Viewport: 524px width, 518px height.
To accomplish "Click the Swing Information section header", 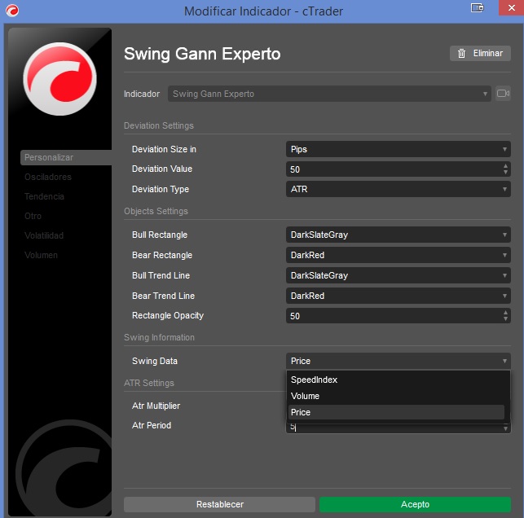I will pos(159,337).
